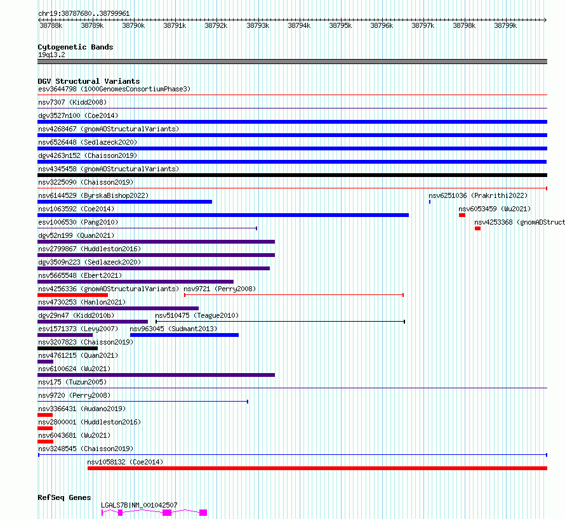Select dgv4263n152 (Chaisson2019) variant label
565x519 pixels.
[x=88, y=155]
